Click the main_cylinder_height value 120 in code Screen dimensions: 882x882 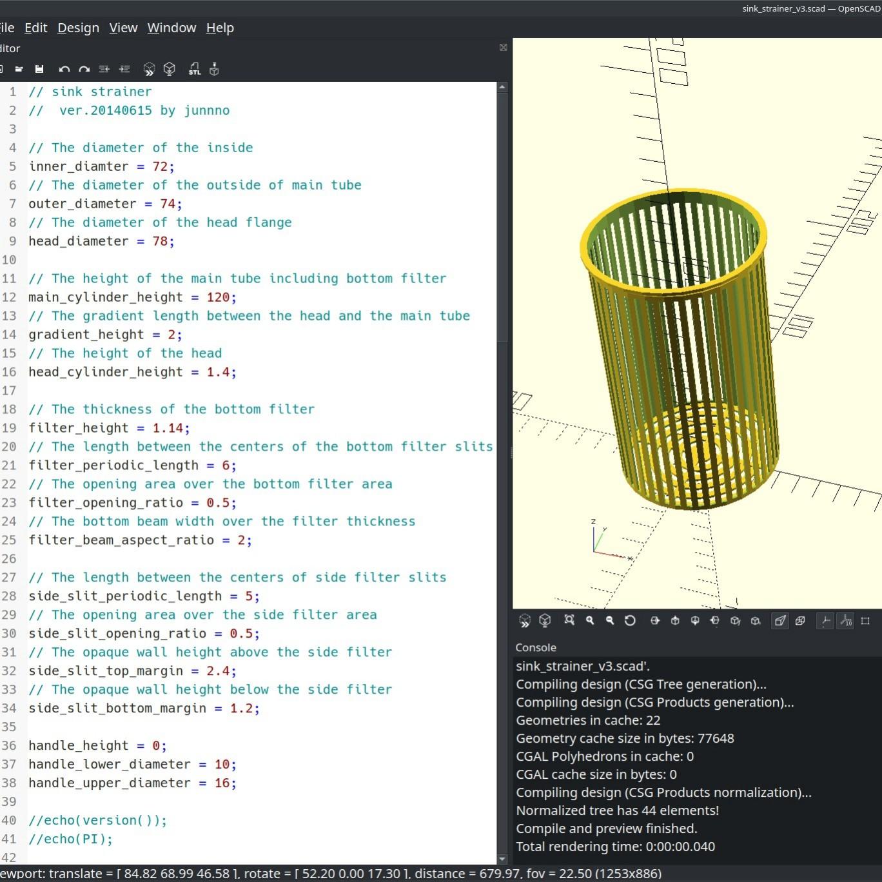(x=218, y=297)
